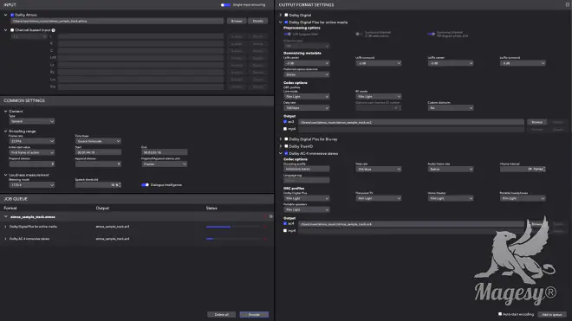Collapse Dolby AC-4 immersive stereo section
The height and width of the screenshot is (321, 572).
281,154
